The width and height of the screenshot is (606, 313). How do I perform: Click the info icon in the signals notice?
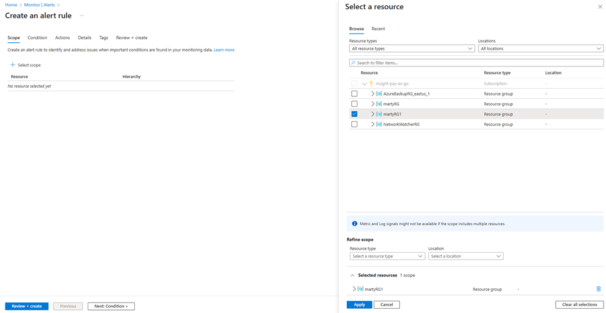(x=354, y=224)
